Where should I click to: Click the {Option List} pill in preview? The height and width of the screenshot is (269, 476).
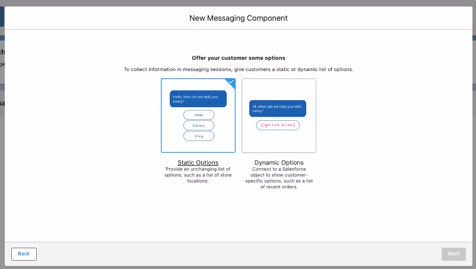pyautogui.click(x=278, y=125)
